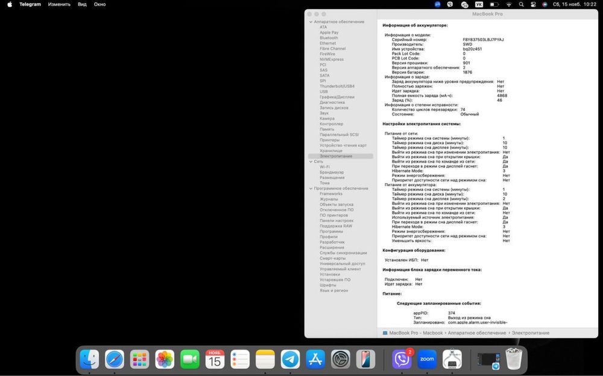Select Брандмауэр in the sidebar
Image resolution: width=603 pixels, height=376 pixels.
tap(332, 172)
